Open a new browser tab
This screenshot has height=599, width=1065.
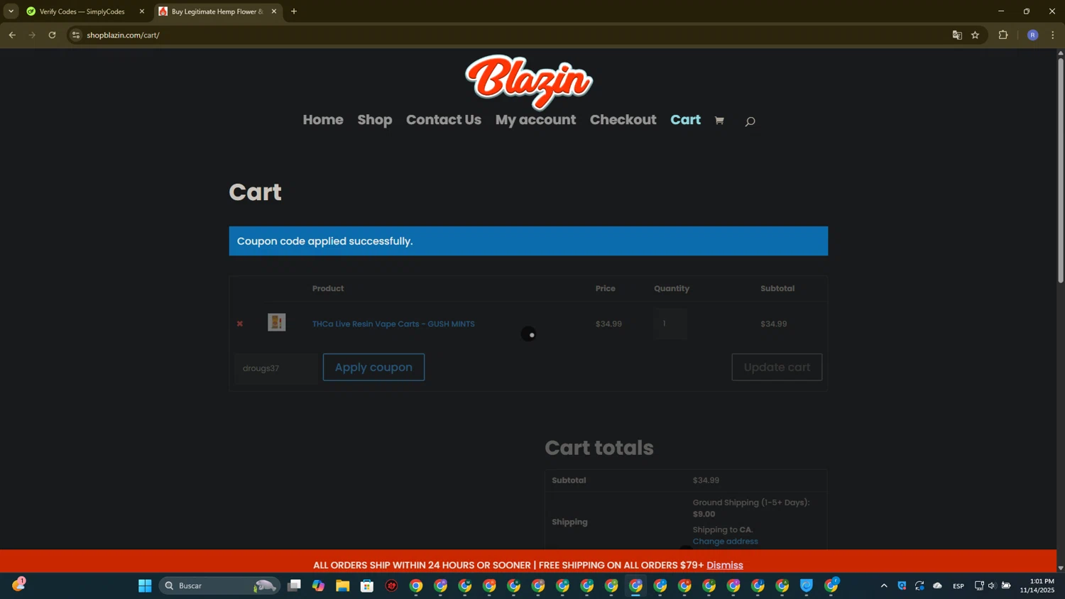pos(294,11)
